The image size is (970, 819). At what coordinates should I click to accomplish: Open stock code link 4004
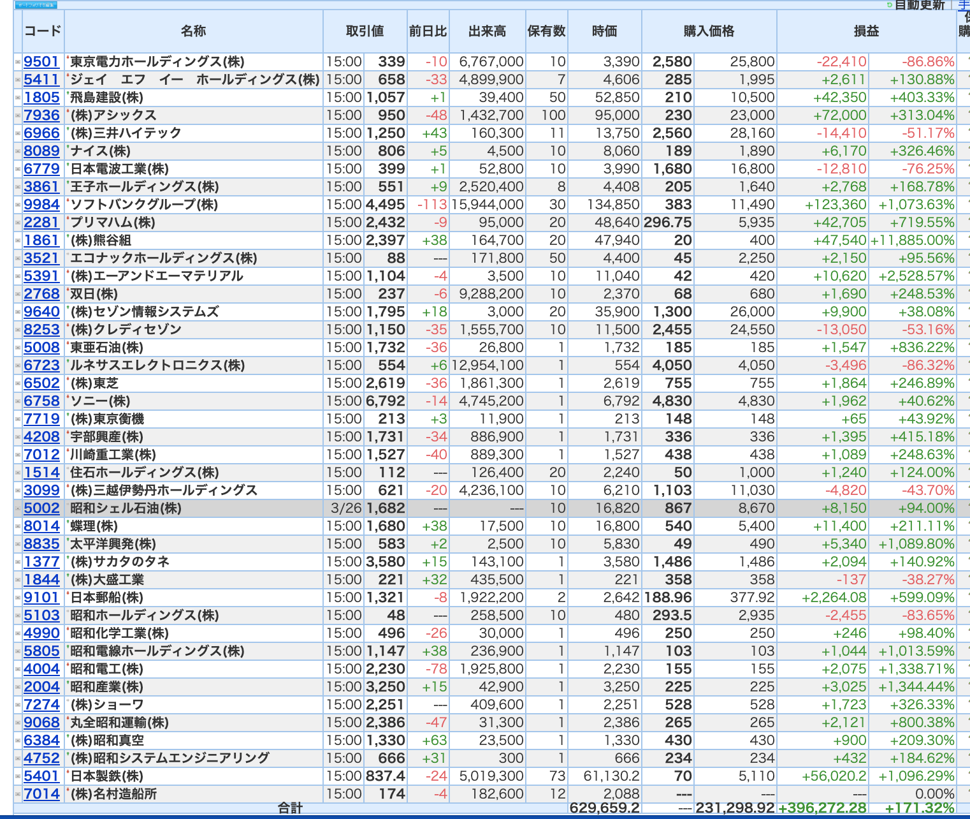(41, 669)
